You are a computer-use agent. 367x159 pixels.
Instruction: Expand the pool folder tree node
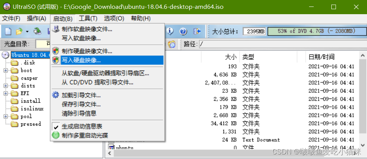(x=6, y=116)
